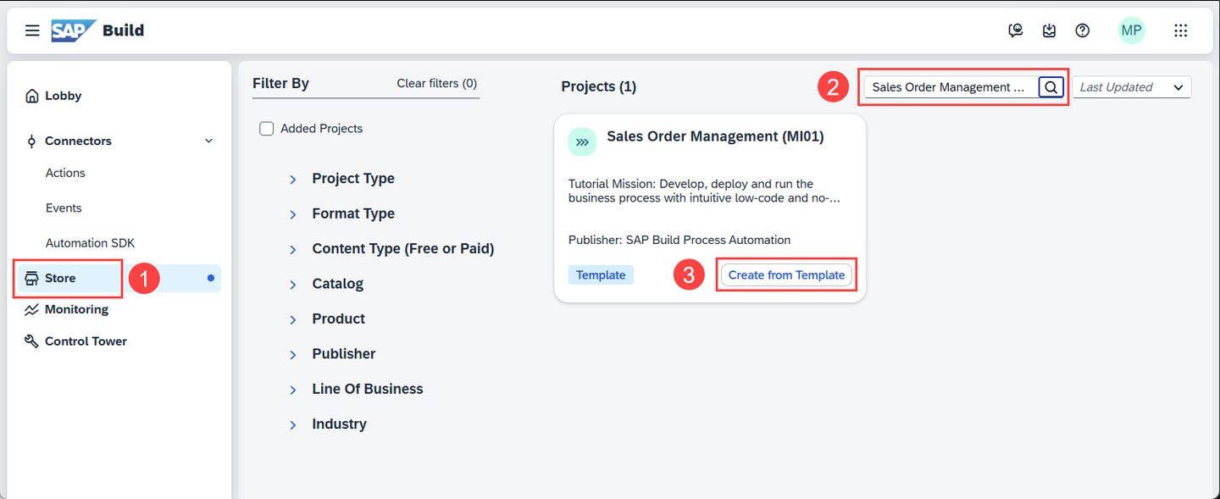
Task: Open the MP user profile avatar
Action: click(x=1131, y=30)
